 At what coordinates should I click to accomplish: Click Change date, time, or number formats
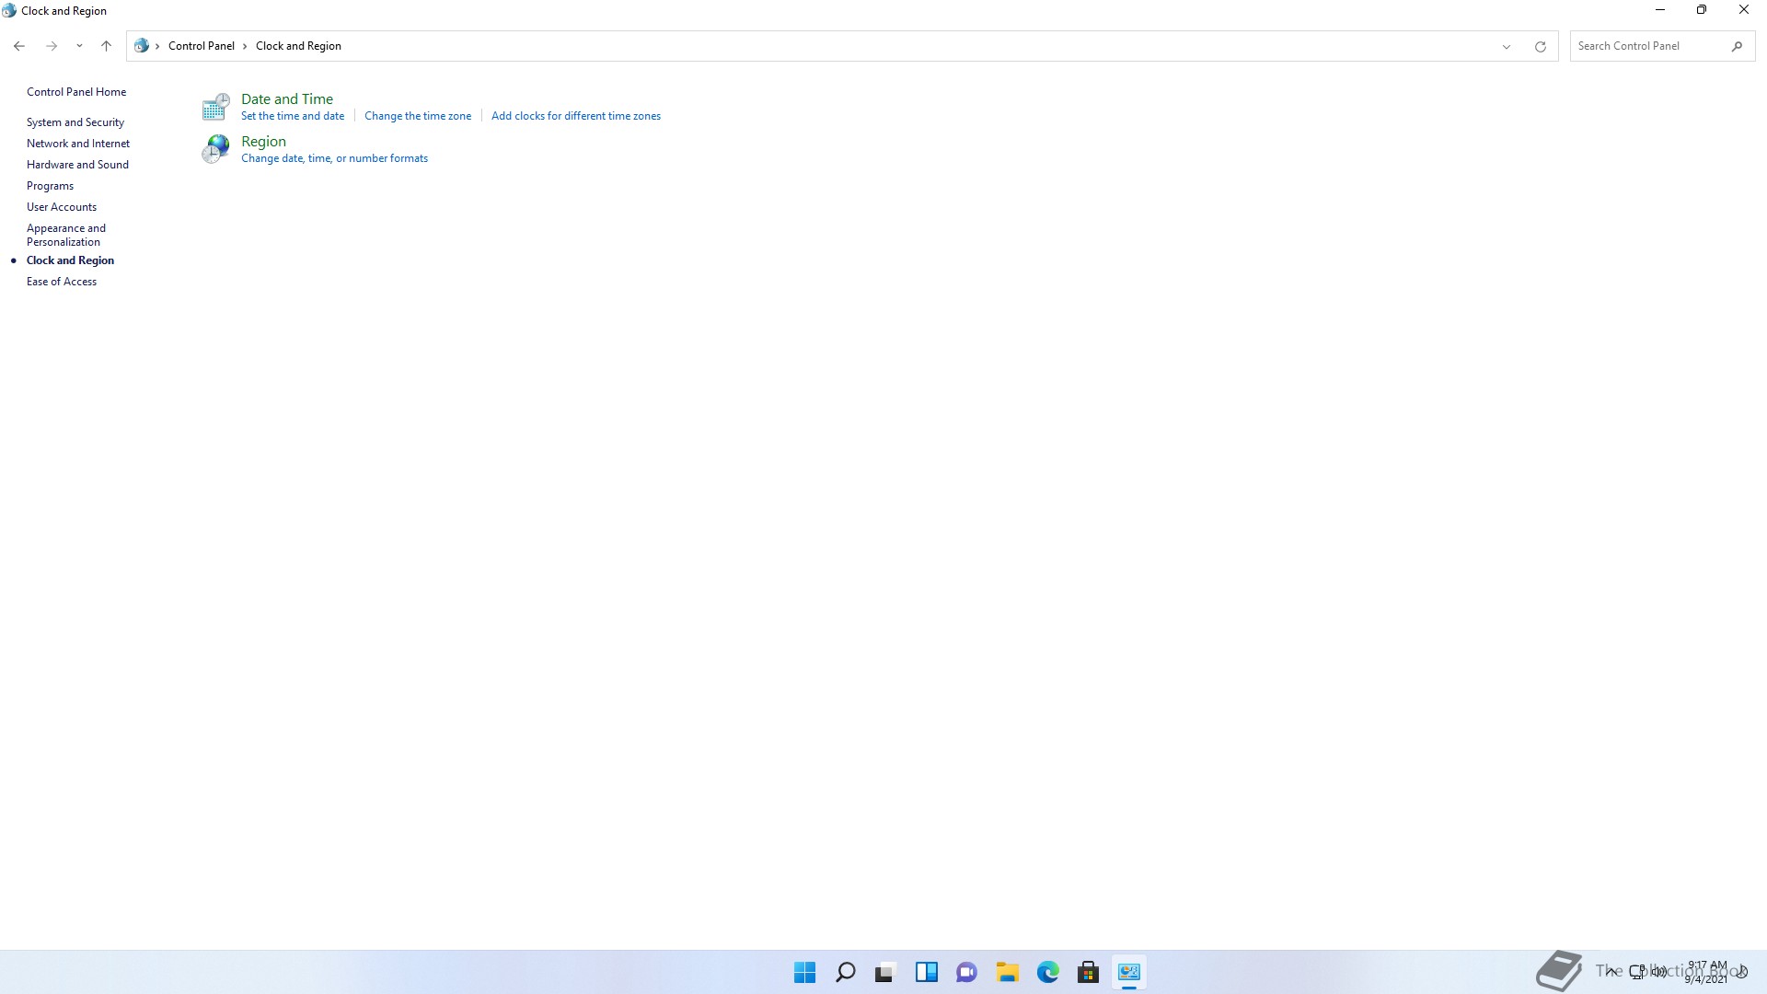[x=334, y=158]
